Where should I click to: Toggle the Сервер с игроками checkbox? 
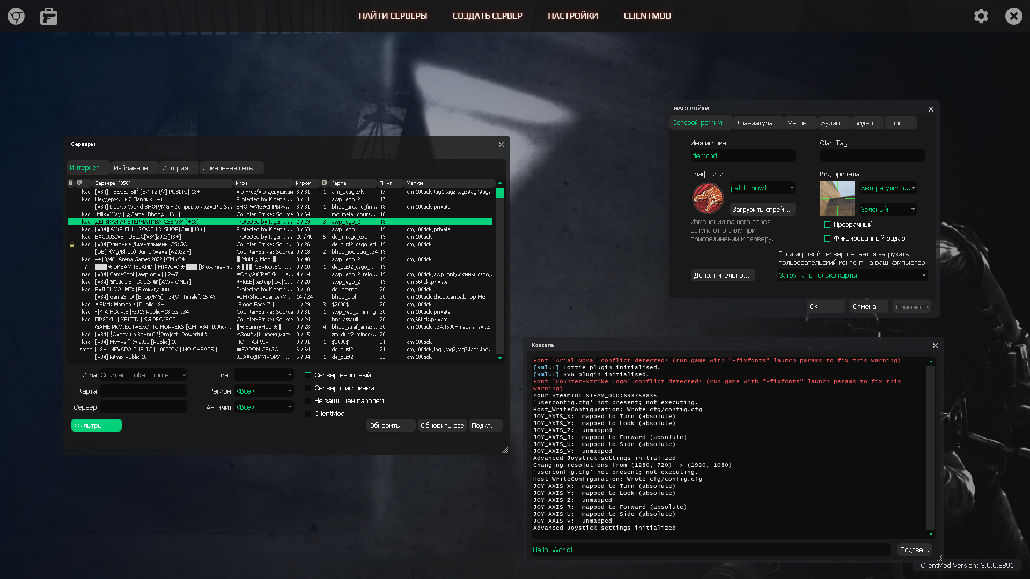308,388
